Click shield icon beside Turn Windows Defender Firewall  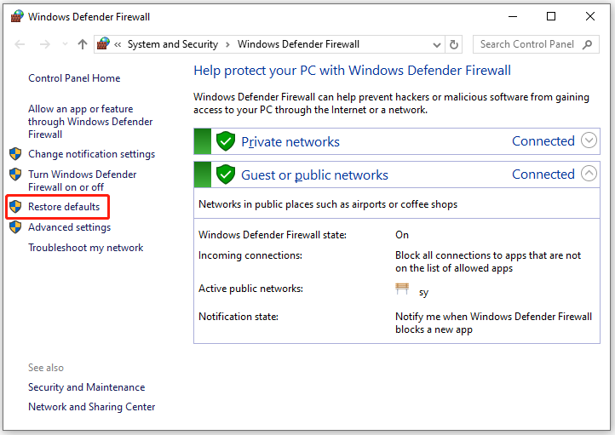pyautogui.click(x=15, y=174)
